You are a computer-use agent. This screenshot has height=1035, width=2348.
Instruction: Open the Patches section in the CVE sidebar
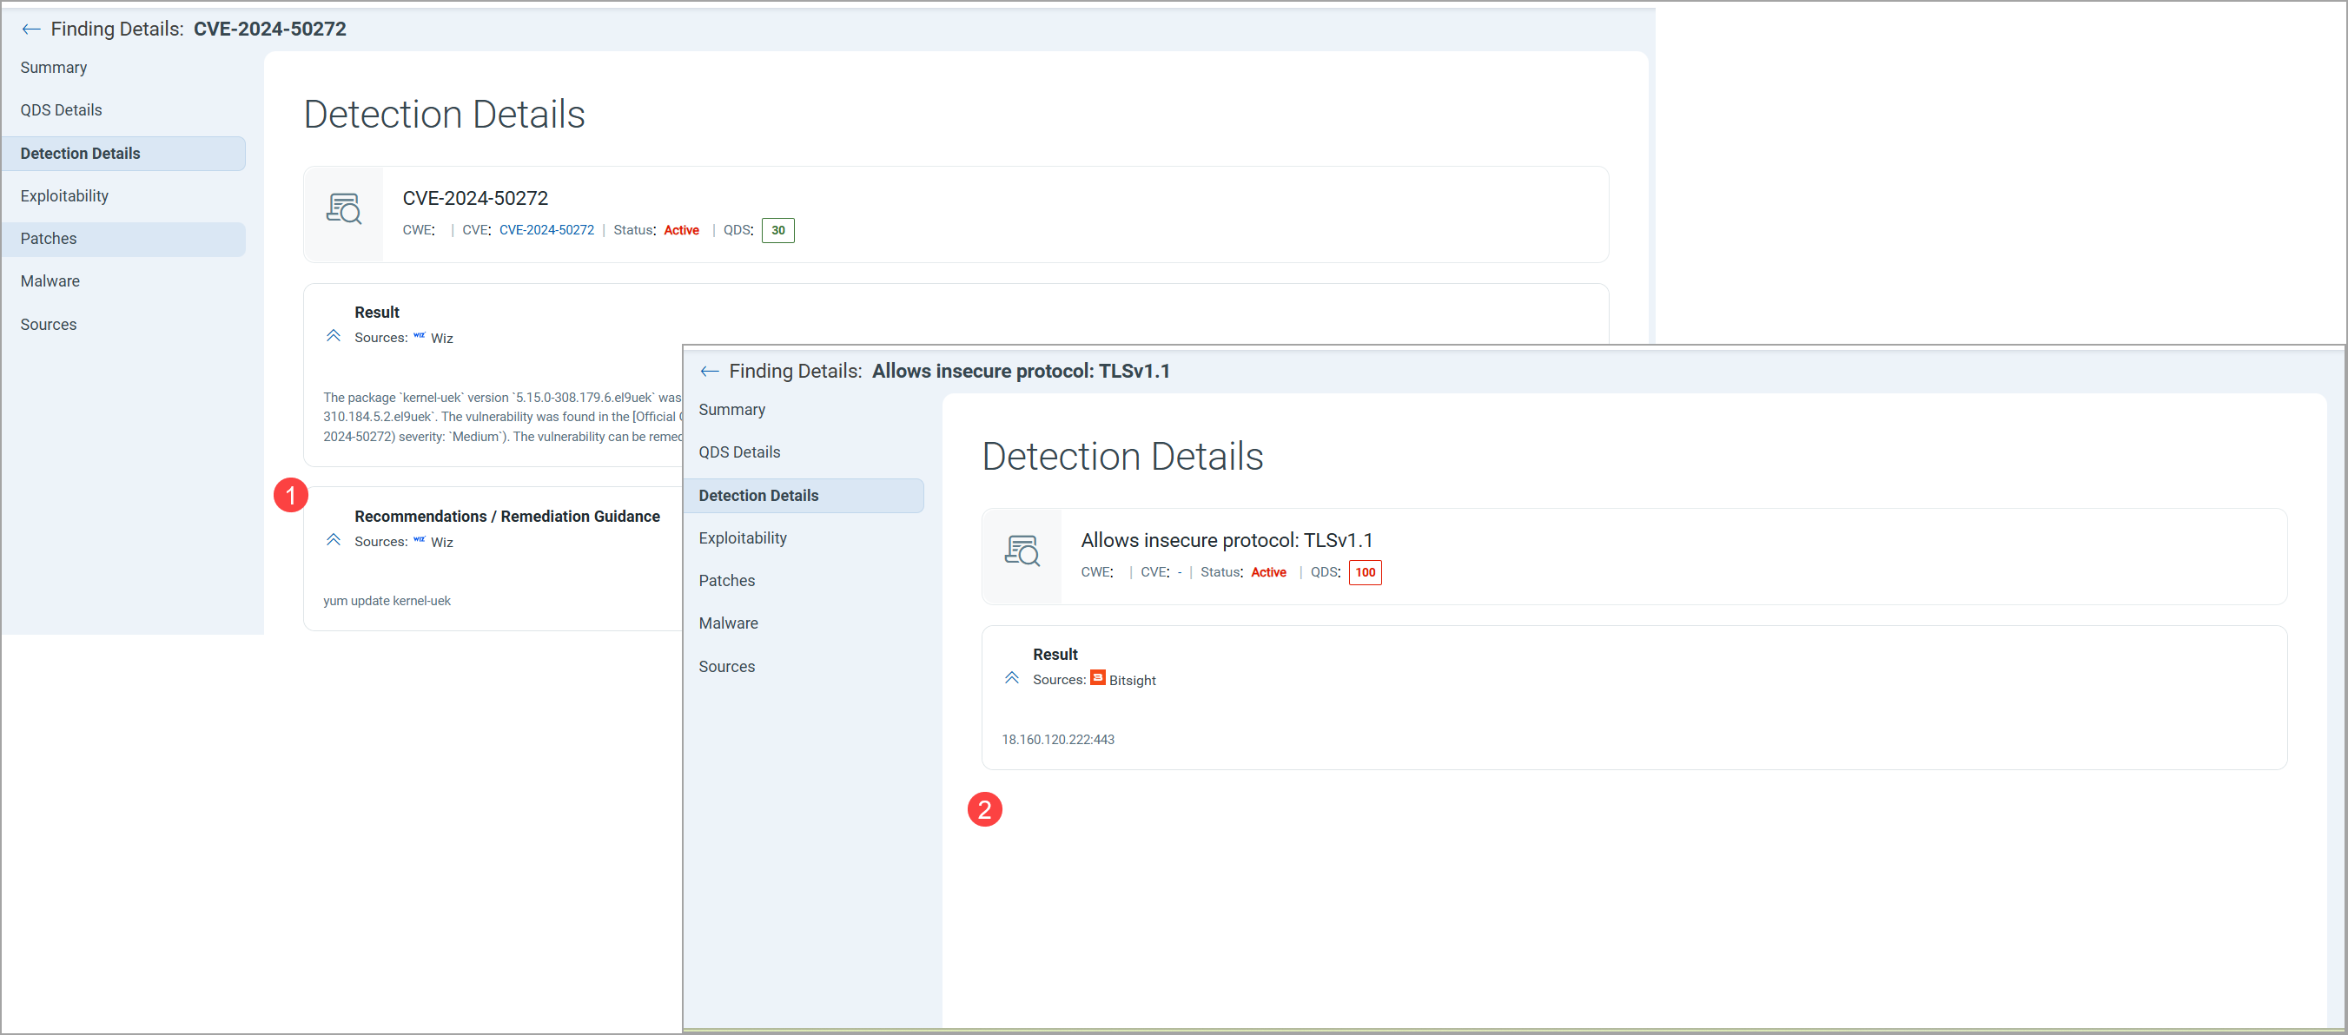coord(49,238)
